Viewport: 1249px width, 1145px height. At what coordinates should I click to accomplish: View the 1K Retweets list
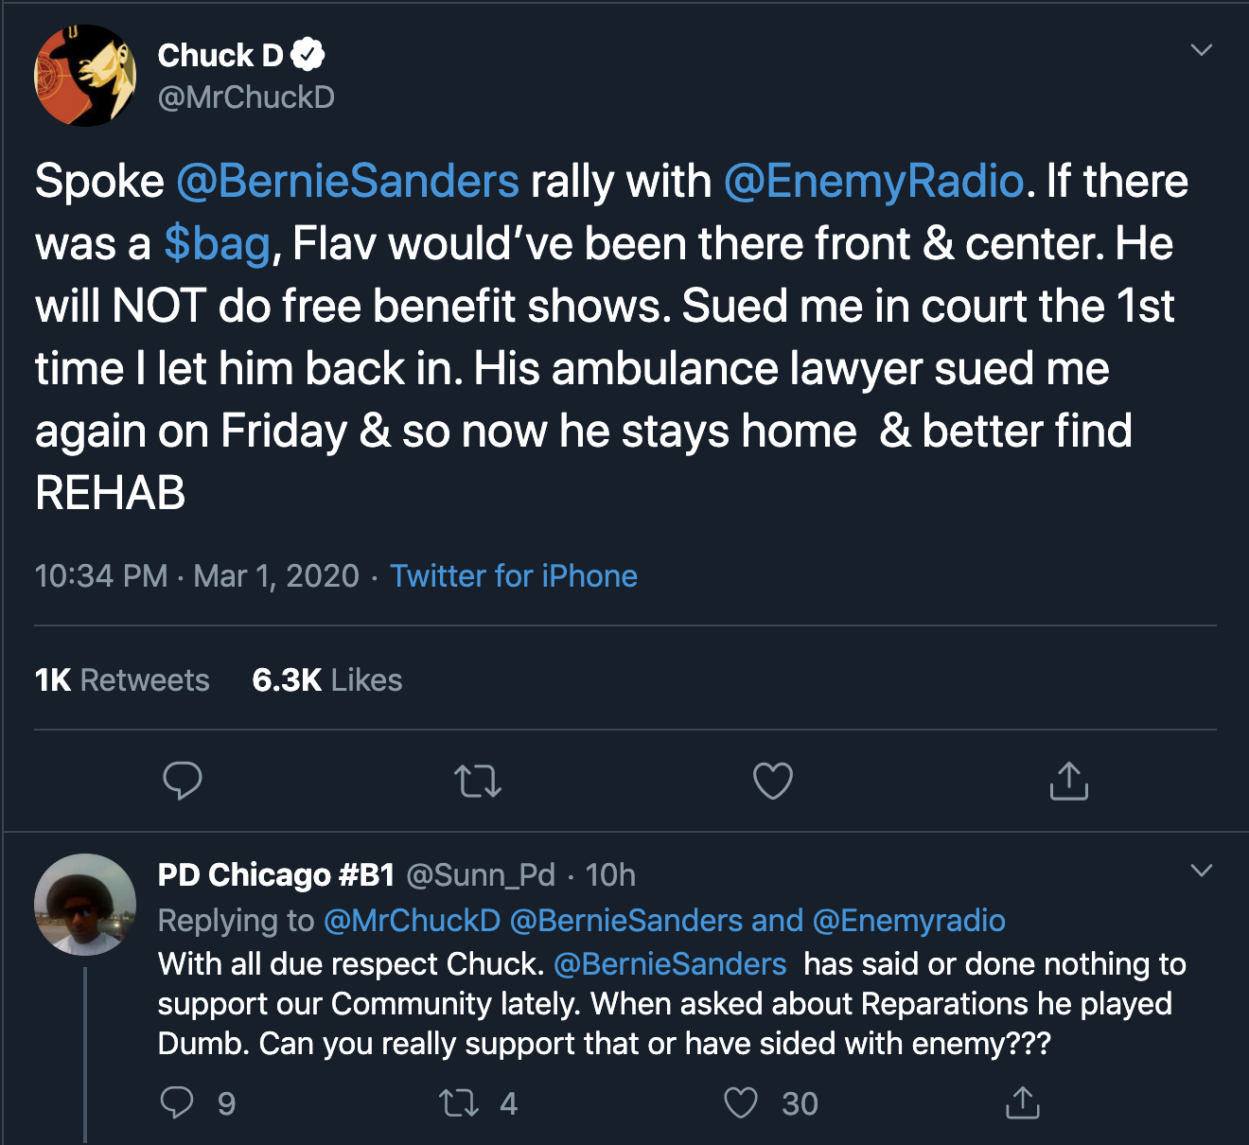click(x=122, y=679)
